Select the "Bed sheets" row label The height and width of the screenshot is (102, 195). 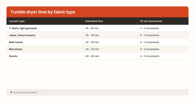pyautogui.click(x=16, y=49)
